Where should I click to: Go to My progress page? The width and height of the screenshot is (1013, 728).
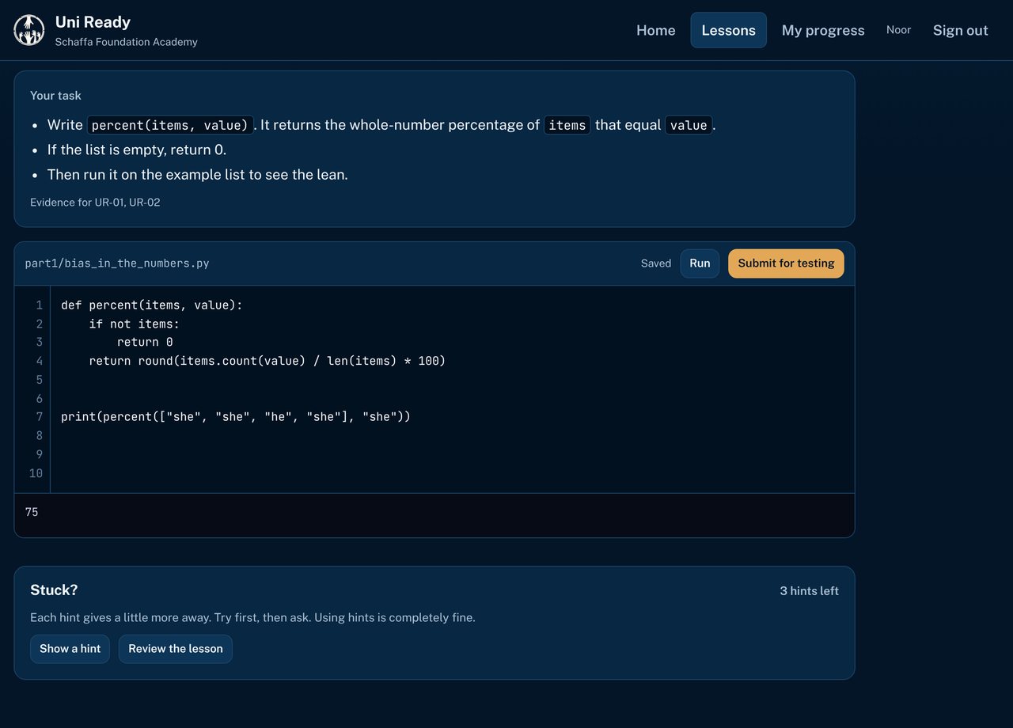pos(823,30)
